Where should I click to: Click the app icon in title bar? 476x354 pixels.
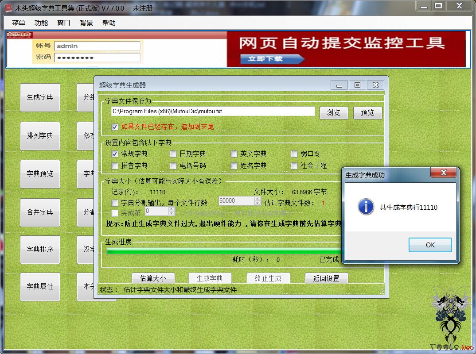[8, 8]
